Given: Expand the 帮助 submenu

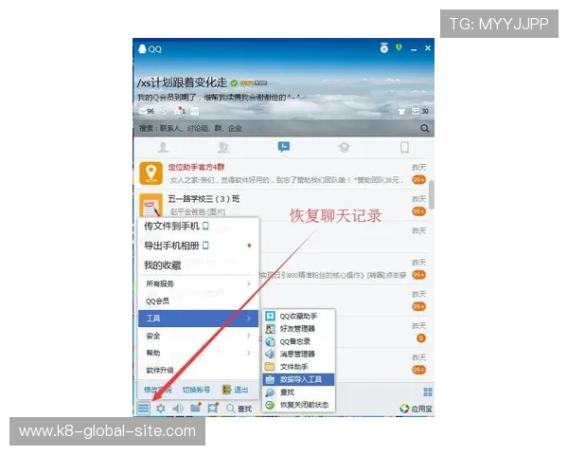Looking at the screenshot, I should pos(198,353).
